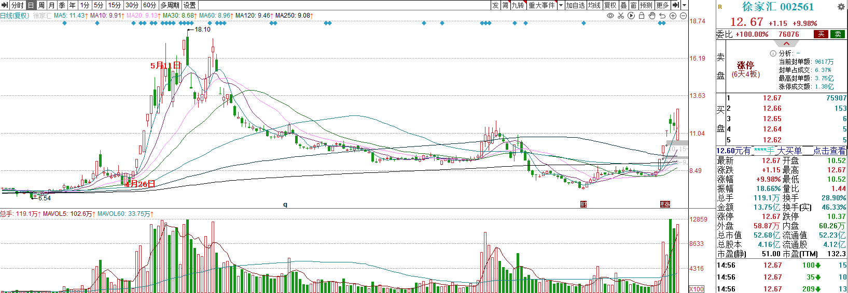Click the undo arrow icon
Image resolution: width=848 pixels, height=293 pixels.
pos(662,16)
